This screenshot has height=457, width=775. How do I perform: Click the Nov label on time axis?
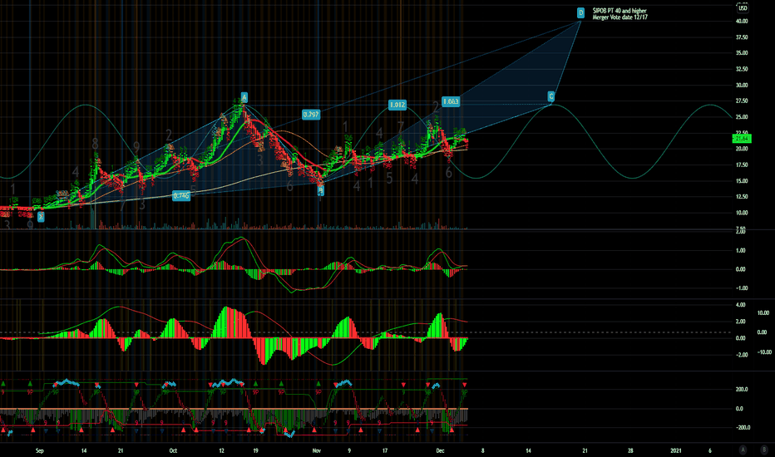(x=316, y=450)
